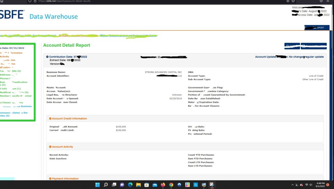334x189 pixels.
Task: Open the Windows Start menu
Action: (x=97, y=184)
